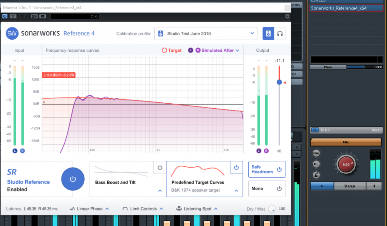The height and width of the screenshot is (226, 387).
Task: Click the Stereo button in Control Room
Action: pyautogui.click(x=350, y=186)
